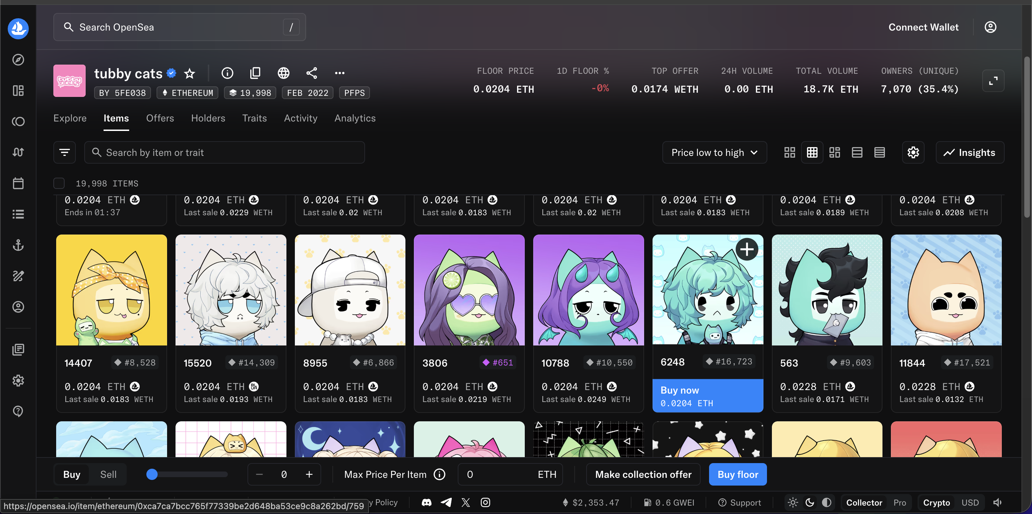
Task: Click the Max Price Per Item ETH field
Action: tap(510, 474)
